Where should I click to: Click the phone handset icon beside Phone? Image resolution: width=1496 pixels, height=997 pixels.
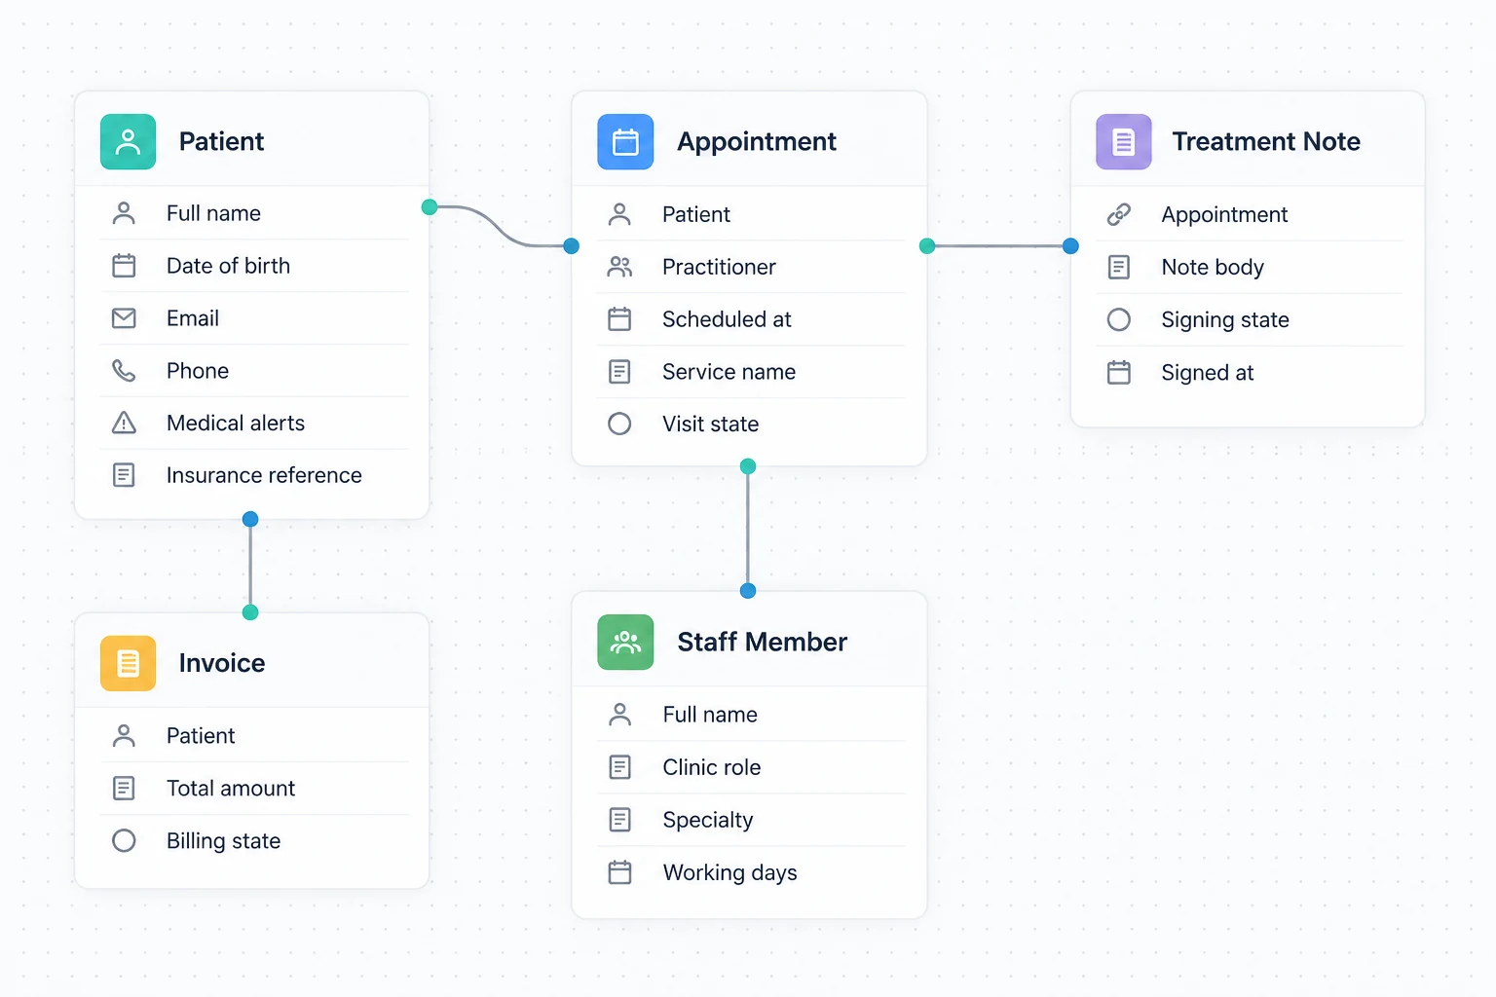(124, 371)
